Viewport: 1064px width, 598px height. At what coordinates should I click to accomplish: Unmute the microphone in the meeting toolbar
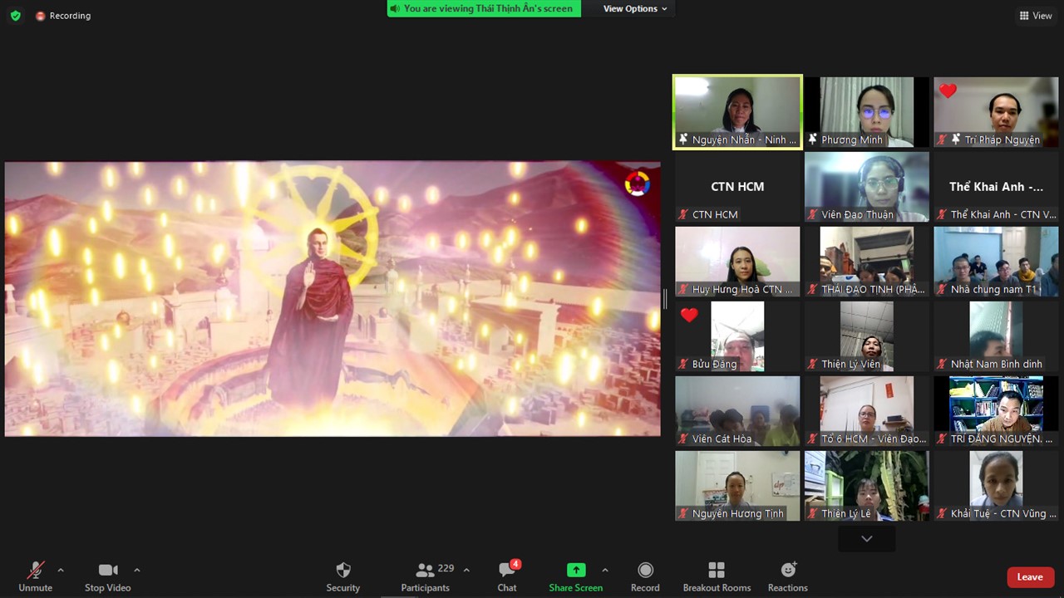tap(35, 576)
